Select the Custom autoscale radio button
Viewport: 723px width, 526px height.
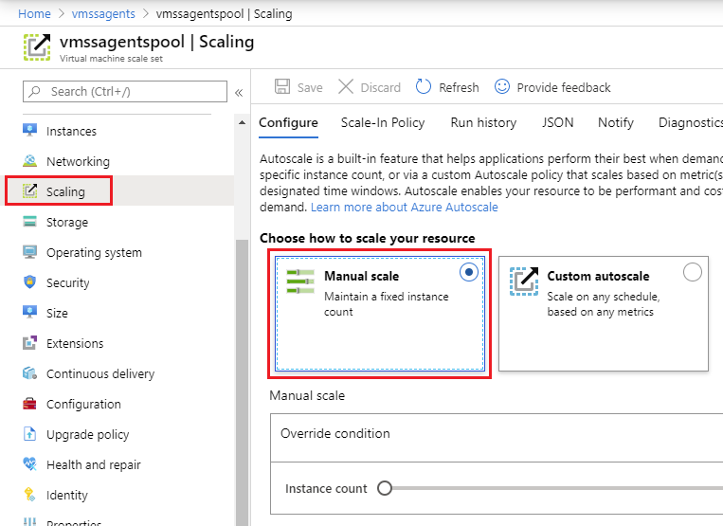(693, 272)
